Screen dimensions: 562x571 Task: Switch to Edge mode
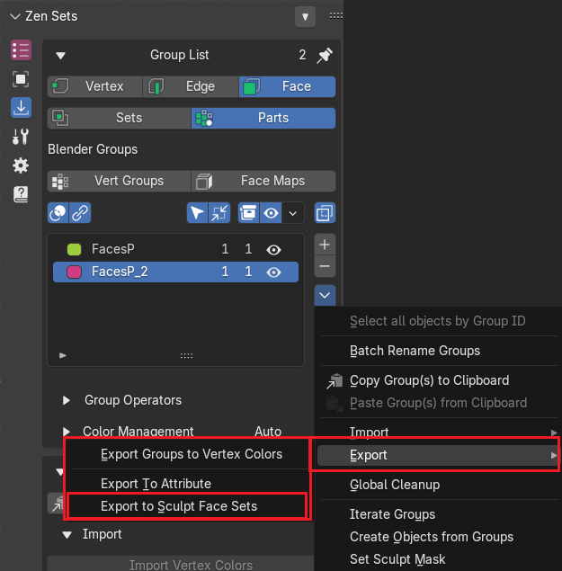pos(191,86)
